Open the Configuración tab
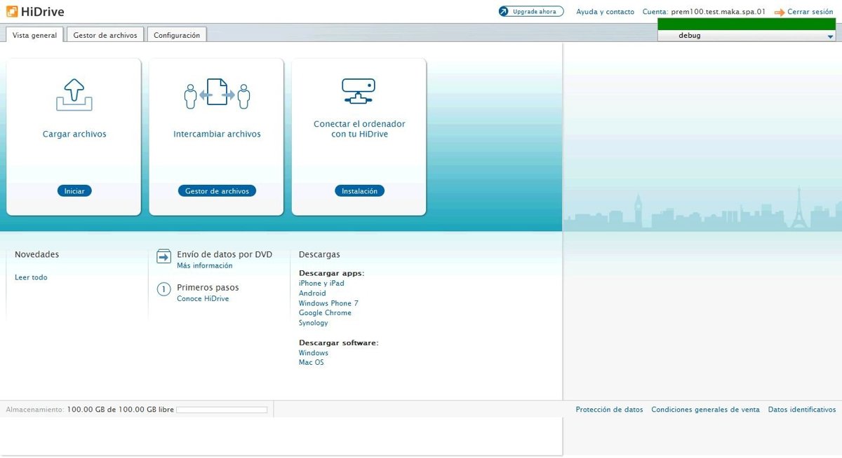The image size is (842, 458). [x=177, y=35]
